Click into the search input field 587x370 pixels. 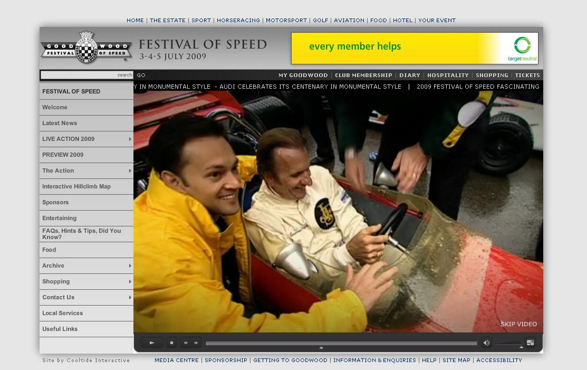[x=79, y=75]
